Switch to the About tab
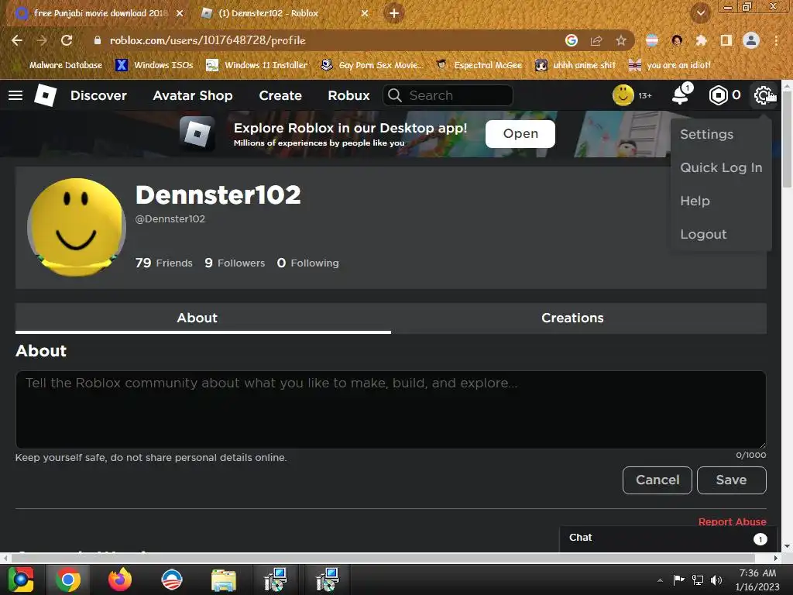The image size is (793, 595). [x=203, y=318]
